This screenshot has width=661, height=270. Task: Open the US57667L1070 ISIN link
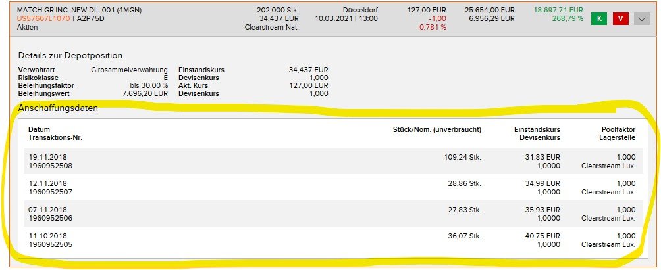43,18
